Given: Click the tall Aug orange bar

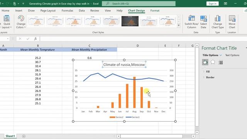Looking at the screenshot, I should (134, 92).
